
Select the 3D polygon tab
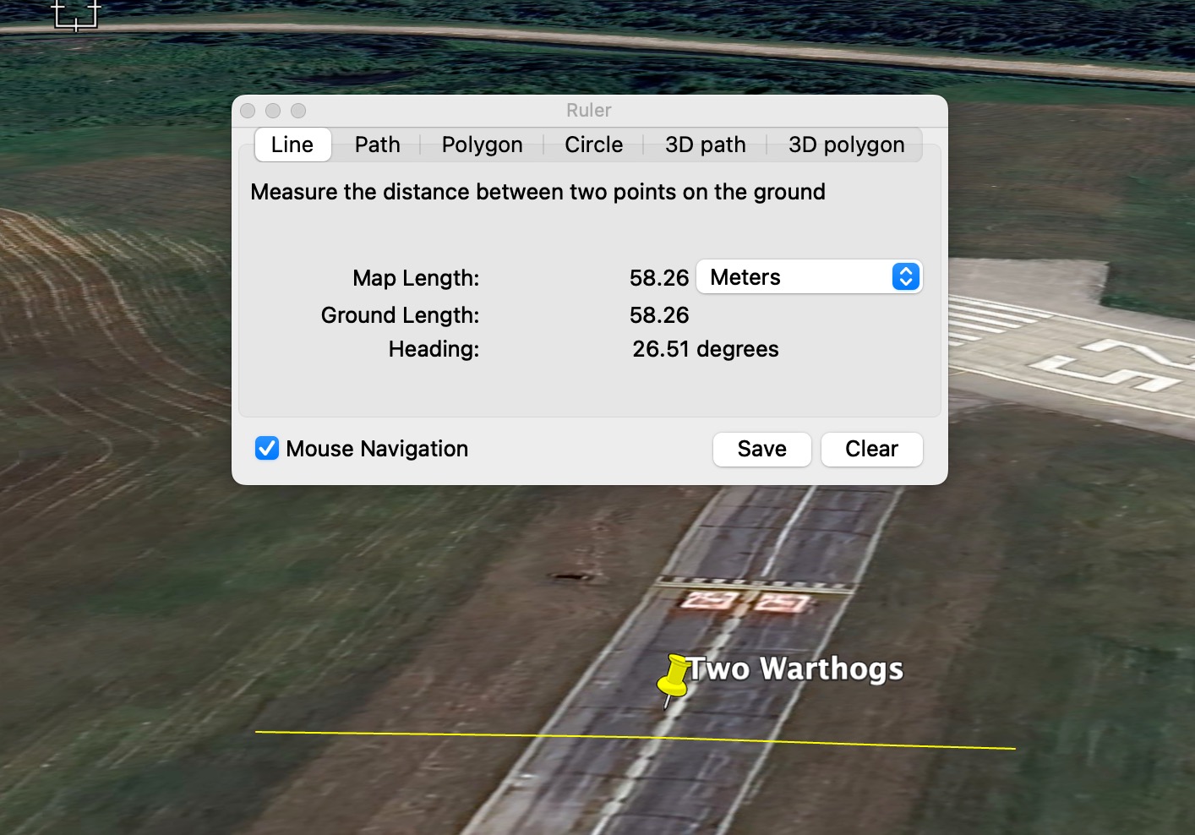[846, 145]
